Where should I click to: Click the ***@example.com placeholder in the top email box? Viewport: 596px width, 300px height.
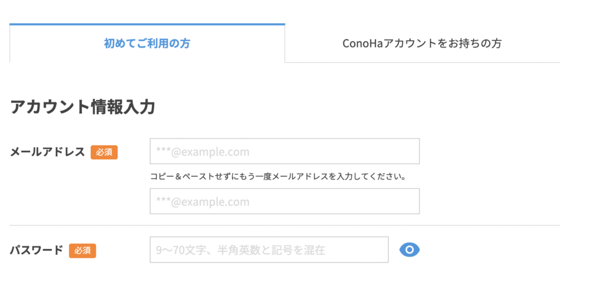pos(203,152)
